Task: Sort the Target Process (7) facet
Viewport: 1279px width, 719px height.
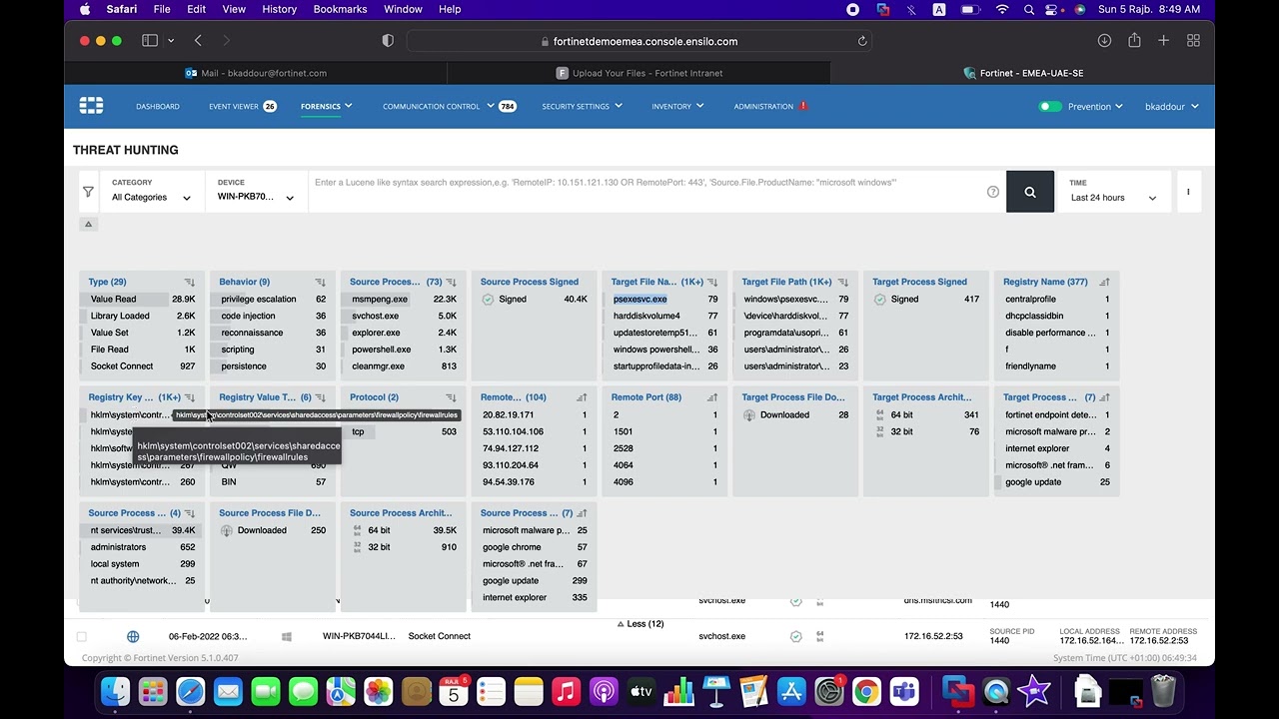Action: coord(1104,397)
